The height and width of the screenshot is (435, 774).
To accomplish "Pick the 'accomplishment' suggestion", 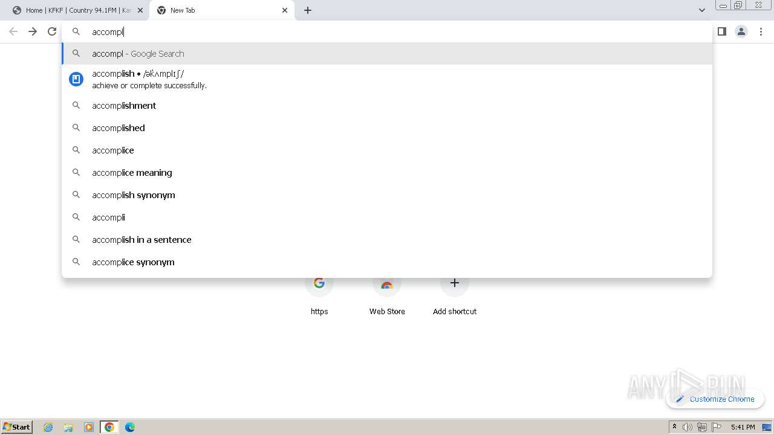I will [x=387, y=106].
